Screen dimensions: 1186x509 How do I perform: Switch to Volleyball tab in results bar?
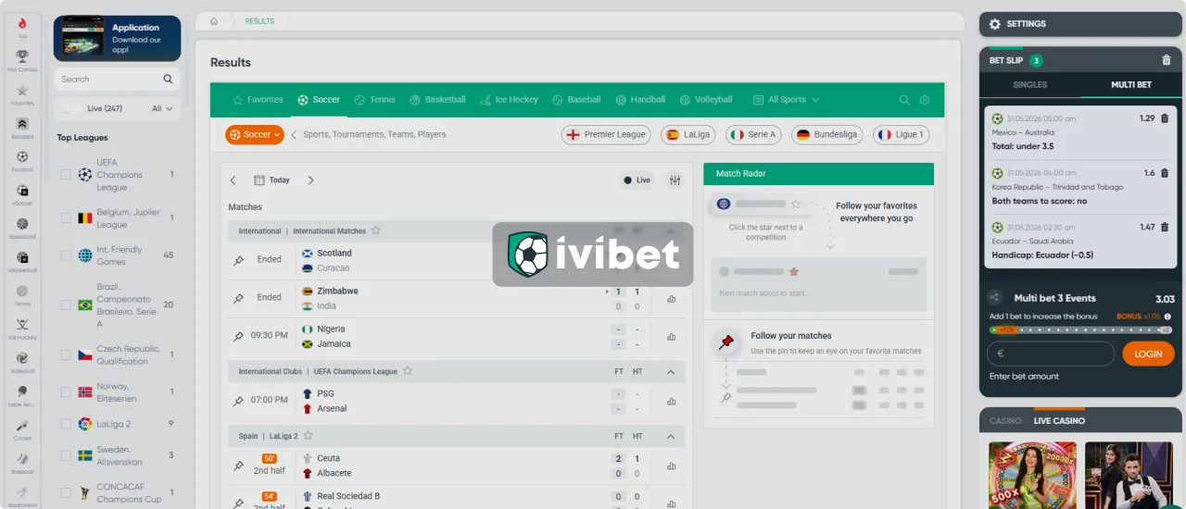pos(706,100)
